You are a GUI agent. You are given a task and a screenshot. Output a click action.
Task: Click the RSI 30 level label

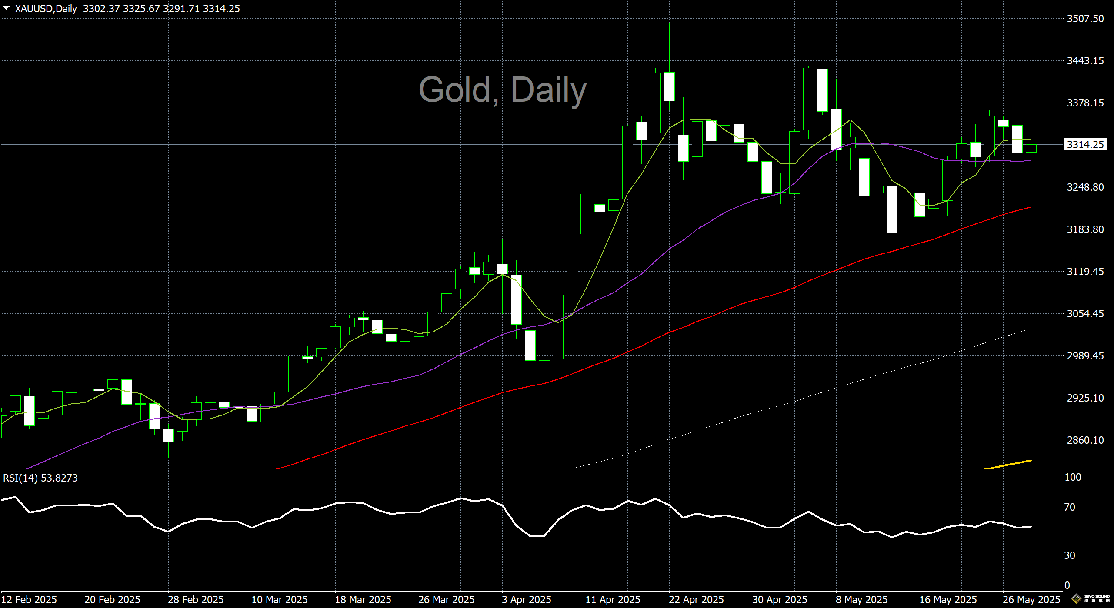click(x=1070, y=555)
